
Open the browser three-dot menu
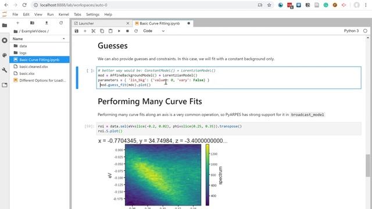[x=366, y=5]
